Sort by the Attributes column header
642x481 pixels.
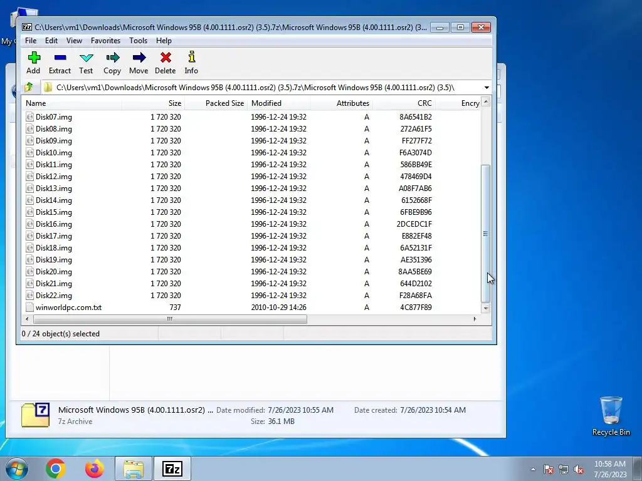click(x=341, y=103)
